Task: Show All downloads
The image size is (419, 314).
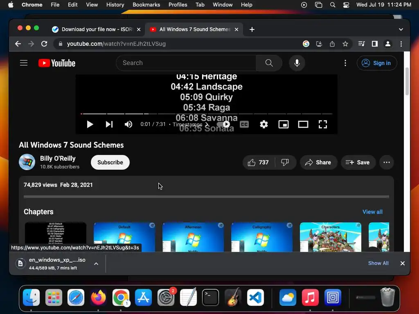Action: 378,263
